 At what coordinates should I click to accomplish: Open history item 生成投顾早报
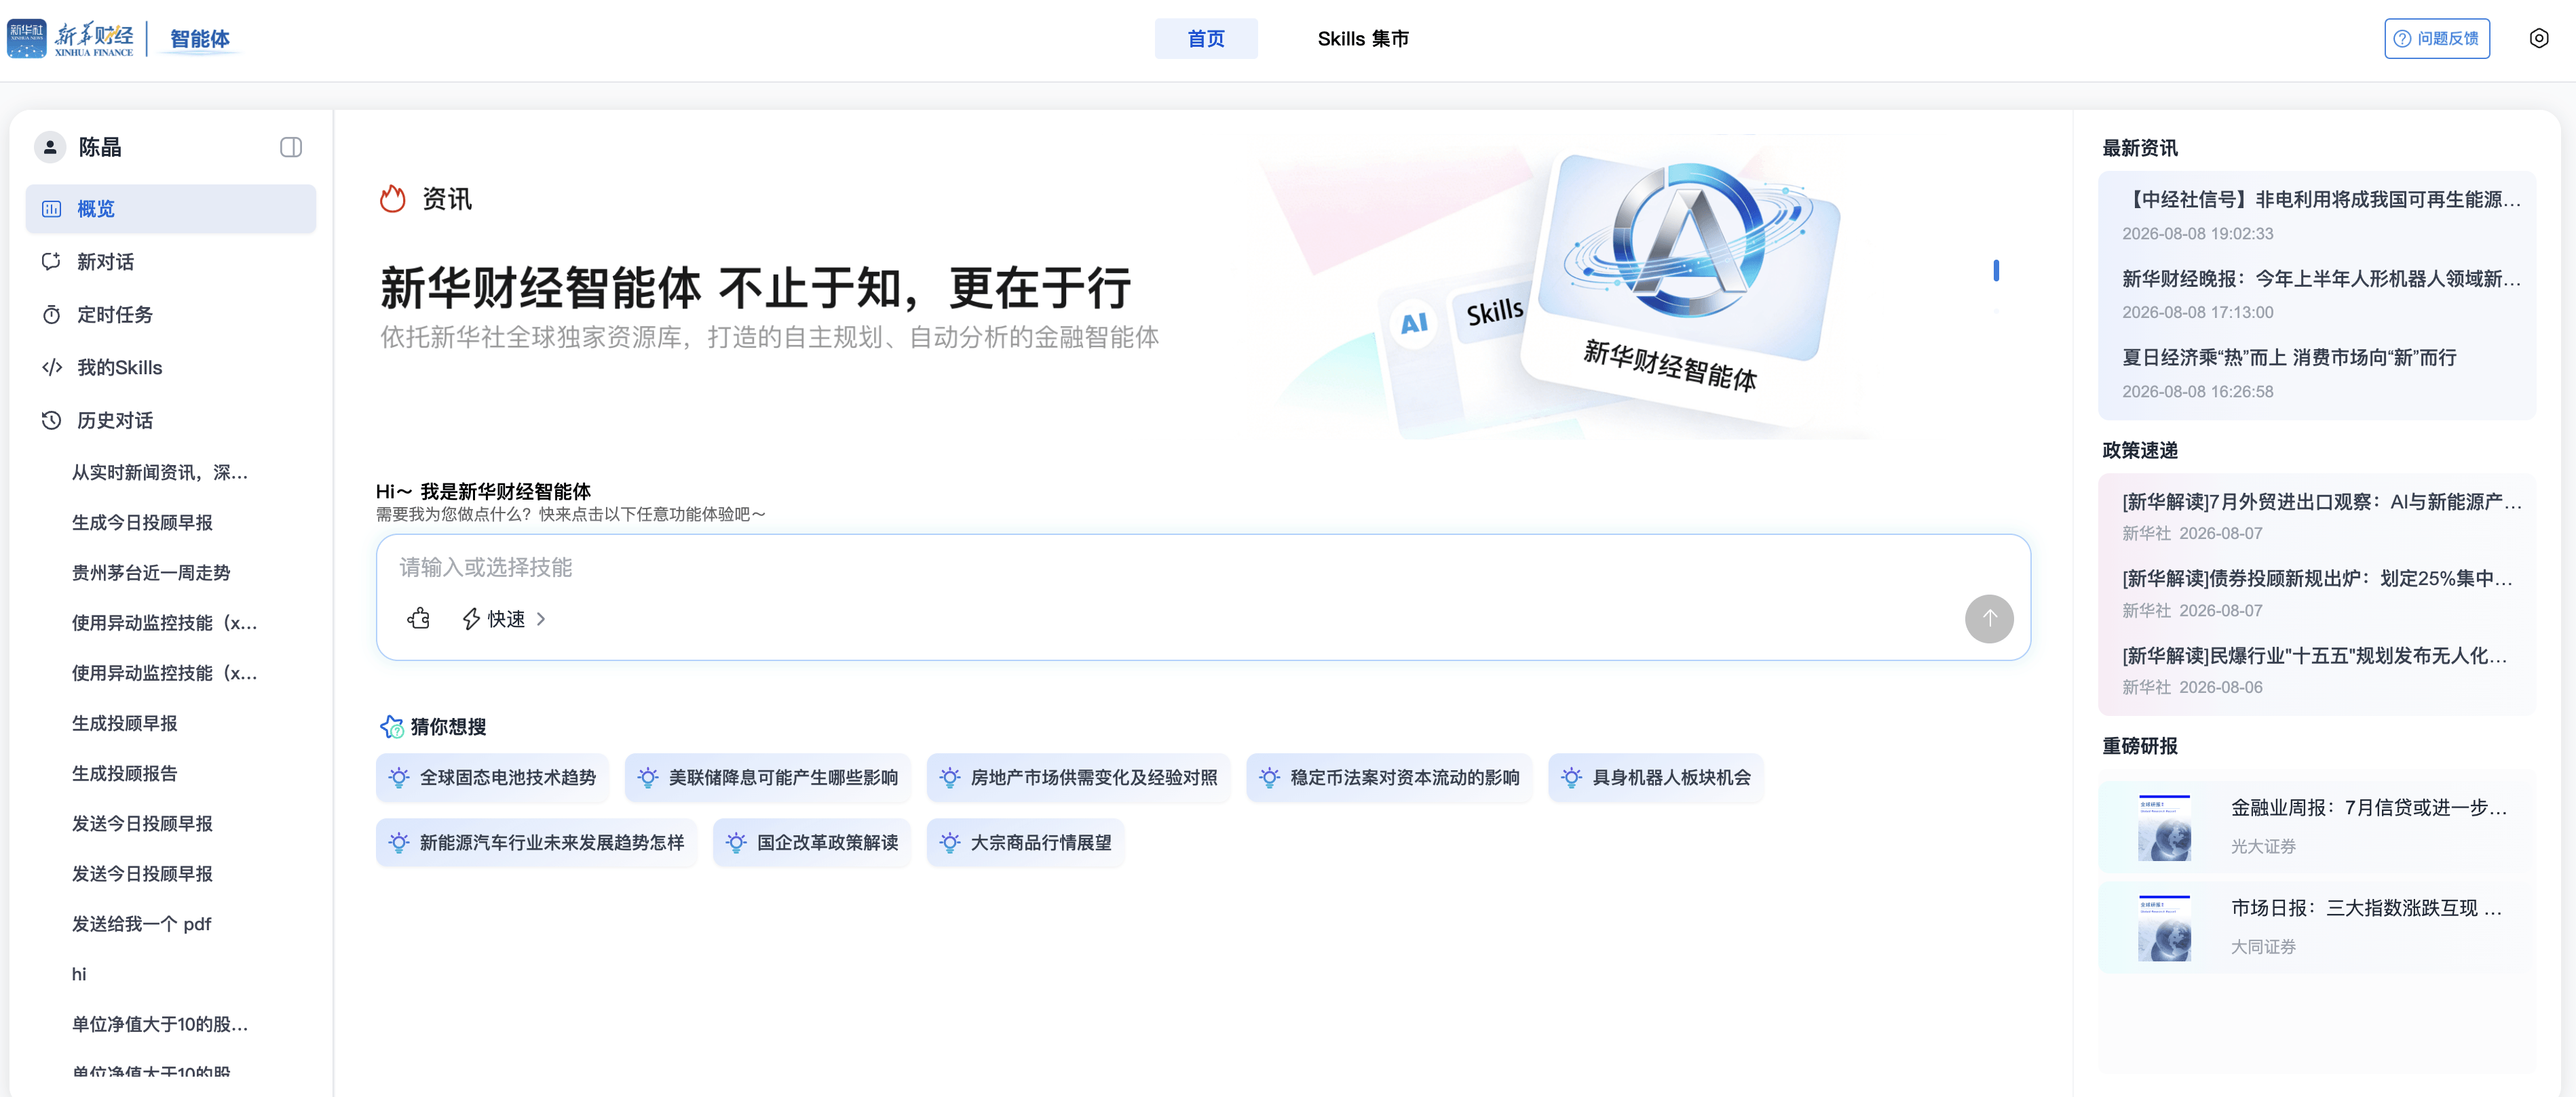[124, 723]
